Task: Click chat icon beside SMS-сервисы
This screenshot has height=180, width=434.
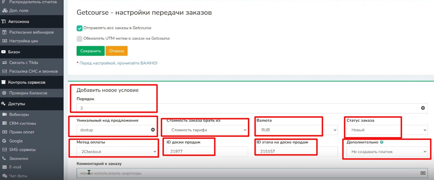Action: click(4, 150)
